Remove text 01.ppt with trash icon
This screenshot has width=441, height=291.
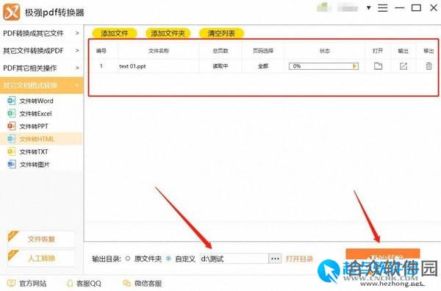coord(429,66)
